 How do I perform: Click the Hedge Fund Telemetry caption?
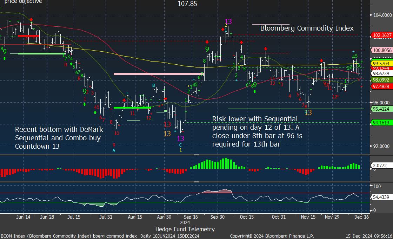coord(185,229)
